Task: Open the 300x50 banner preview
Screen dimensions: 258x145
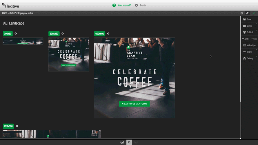Action: coord(23,41)
